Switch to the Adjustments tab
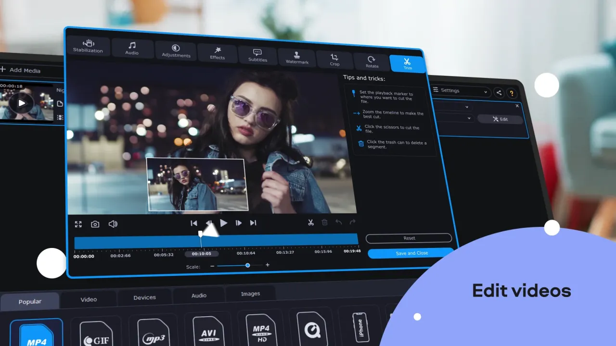 click(x=176, y=51)
